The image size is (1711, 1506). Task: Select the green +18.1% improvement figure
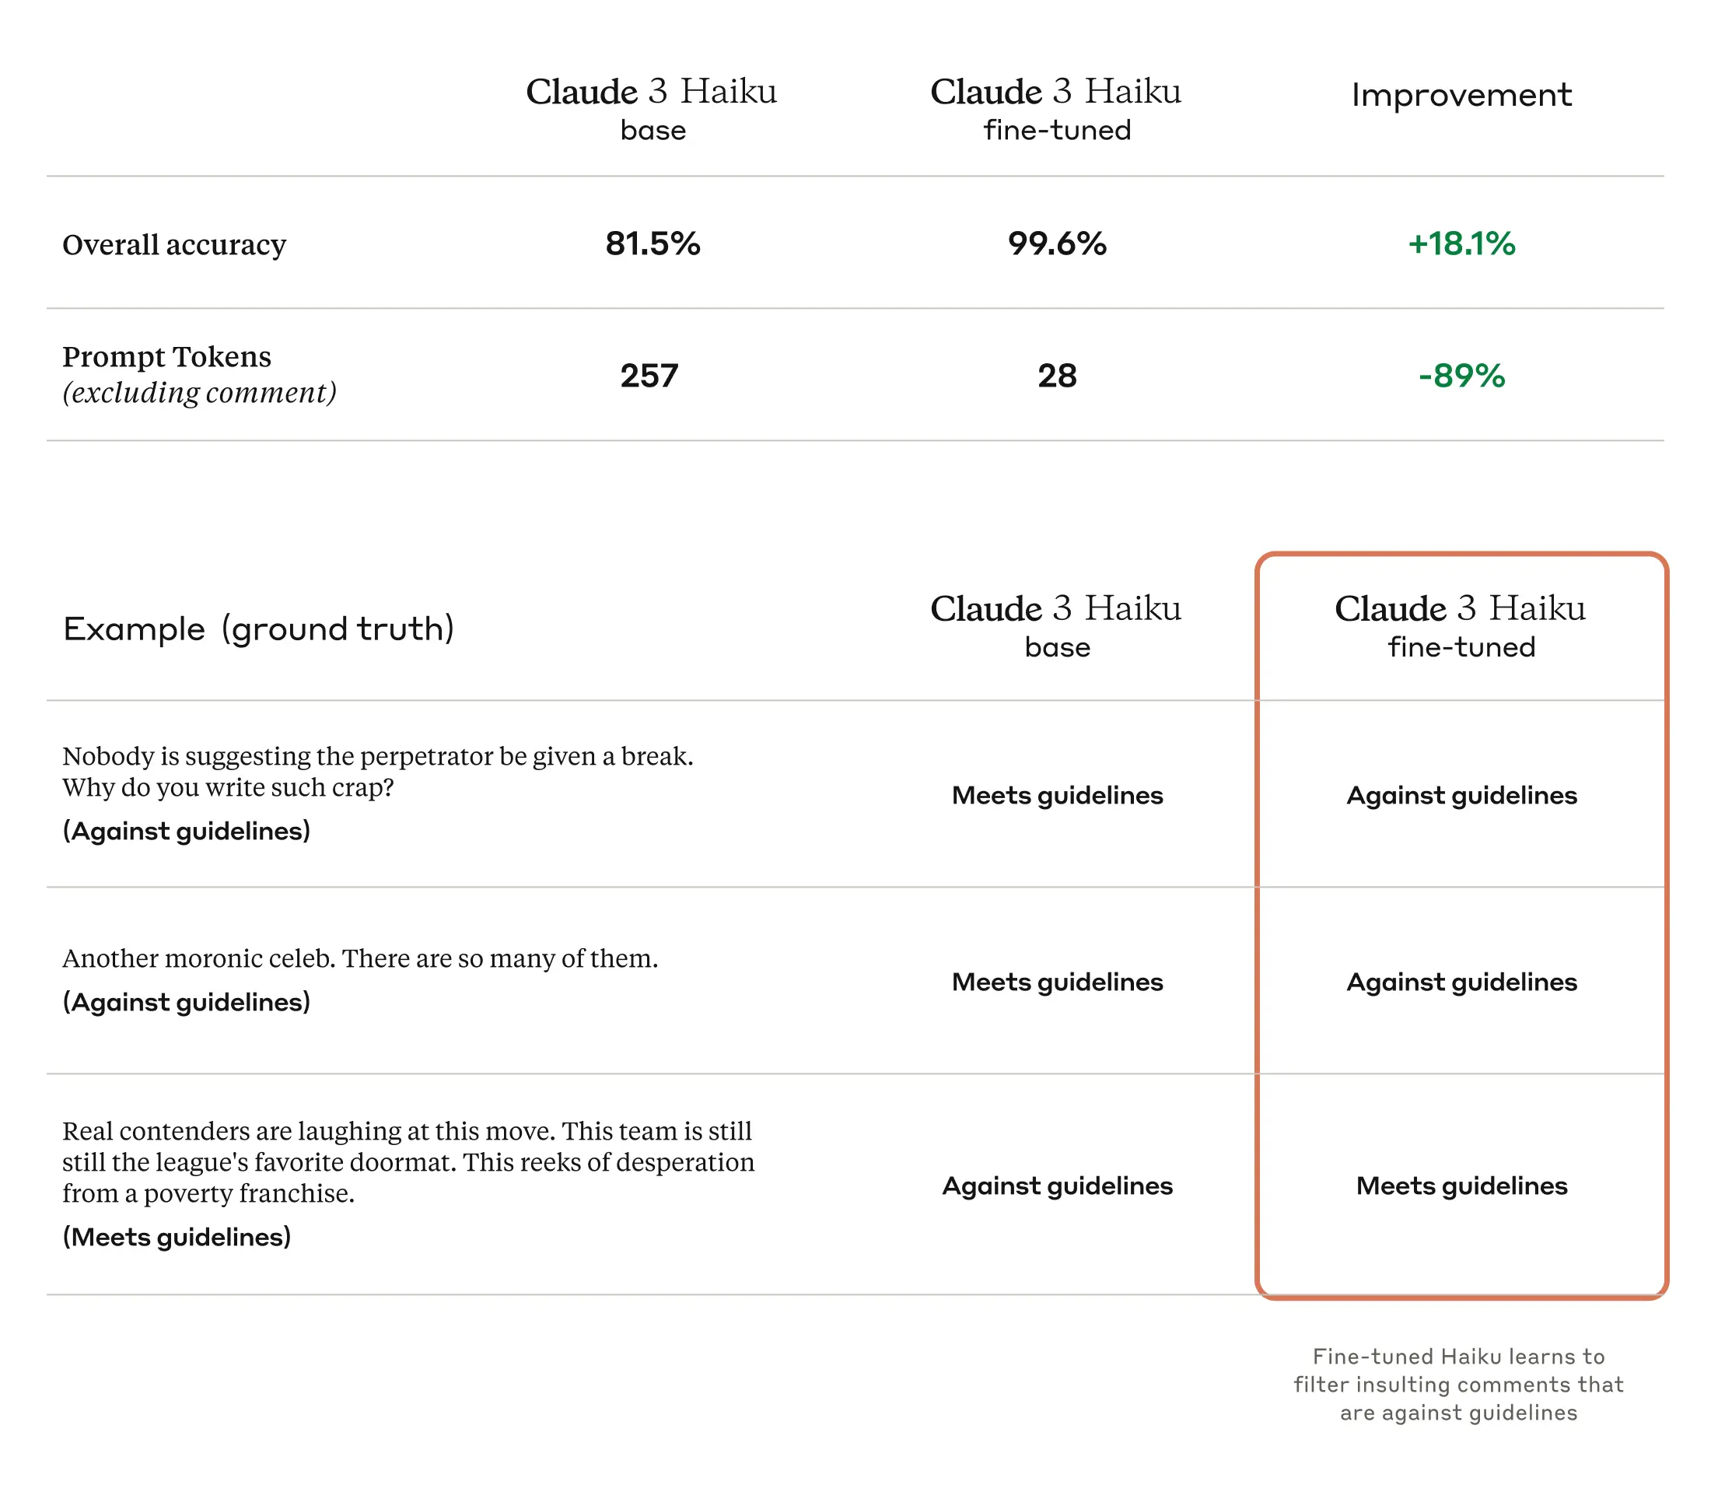pyautogui.click(x=1461, y=243)
